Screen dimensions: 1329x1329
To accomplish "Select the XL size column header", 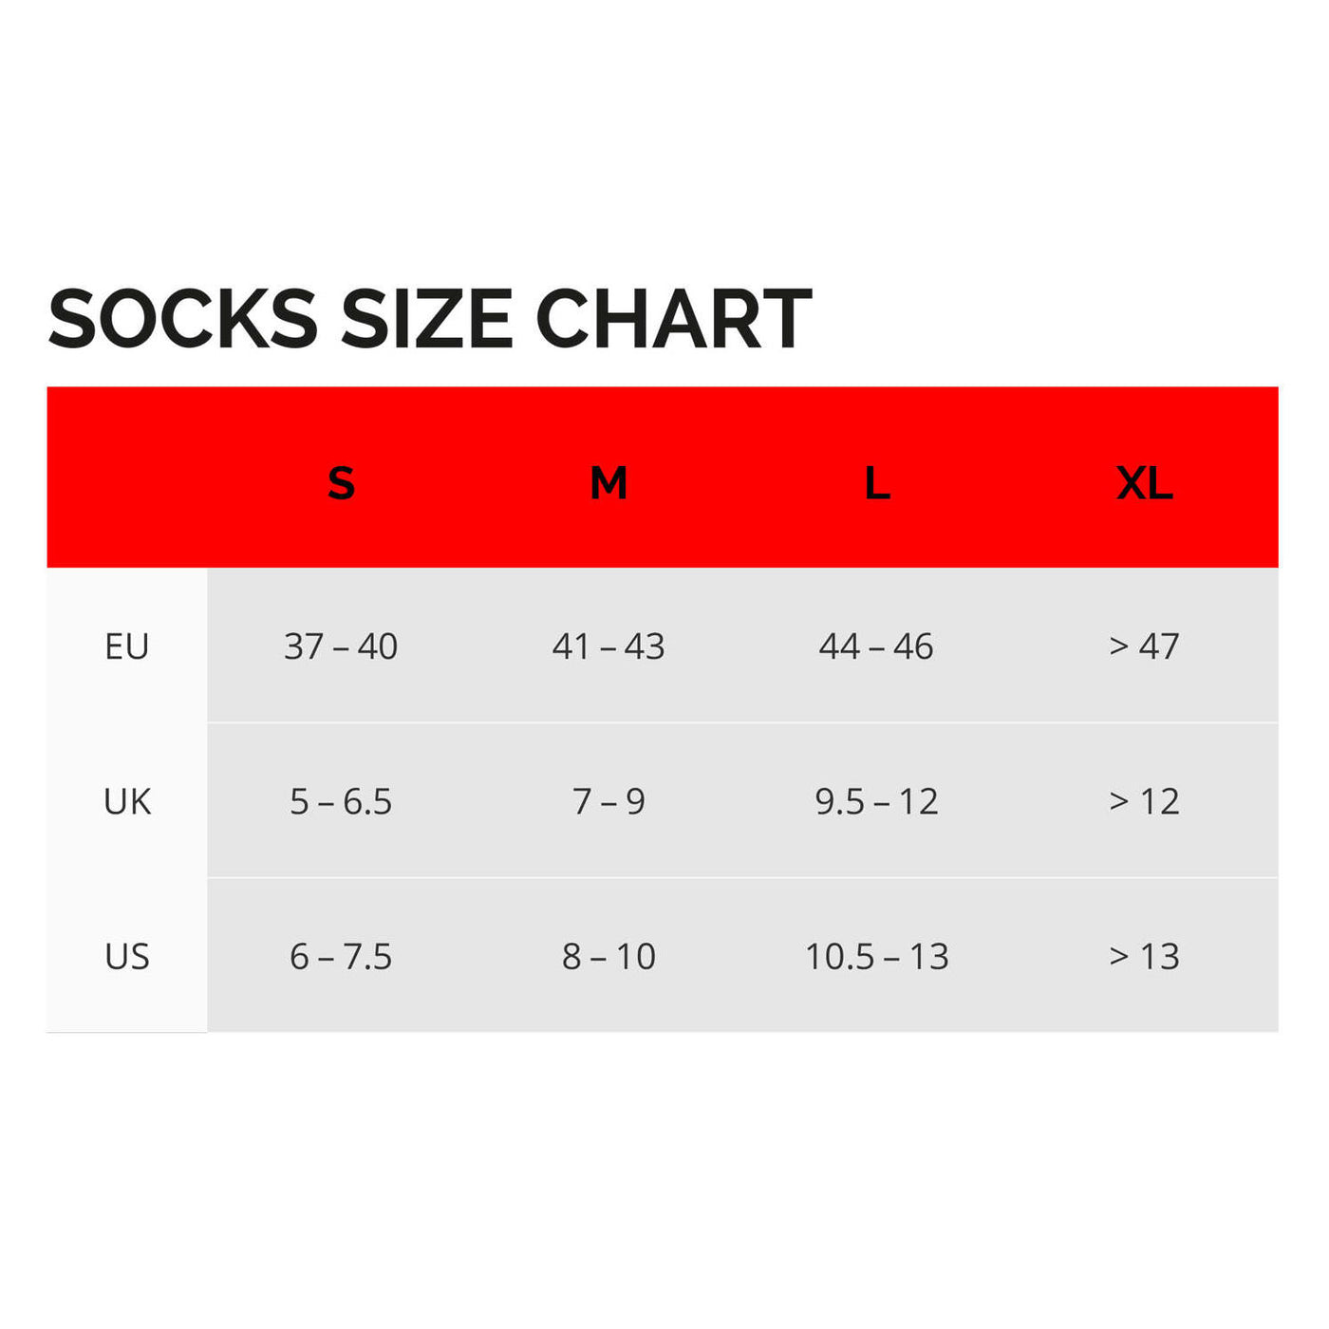I will (1145, 483).
